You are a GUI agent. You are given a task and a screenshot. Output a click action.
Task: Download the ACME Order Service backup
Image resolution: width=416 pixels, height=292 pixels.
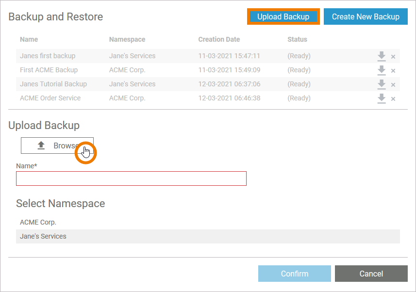click(382, 98)
